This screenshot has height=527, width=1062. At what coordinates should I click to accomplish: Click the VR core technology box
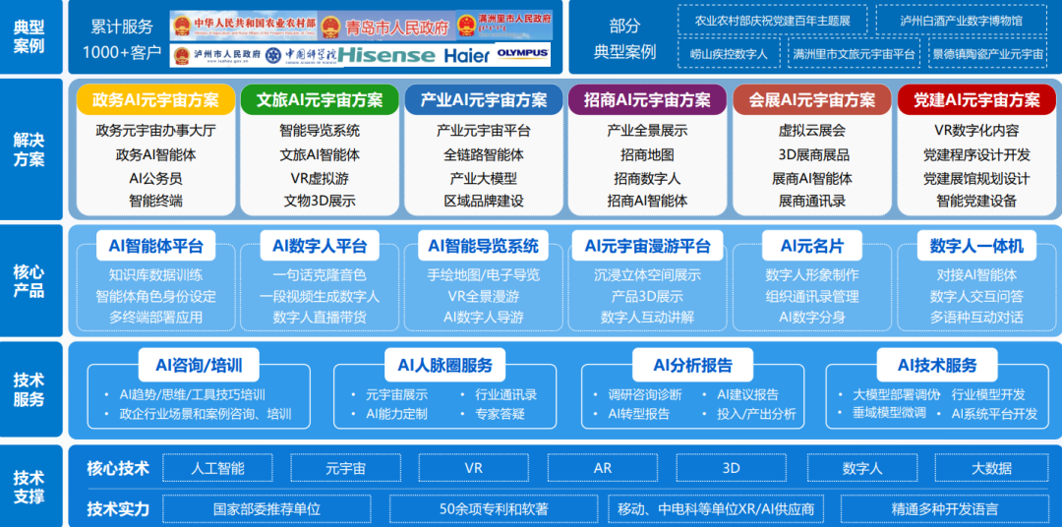473,468
